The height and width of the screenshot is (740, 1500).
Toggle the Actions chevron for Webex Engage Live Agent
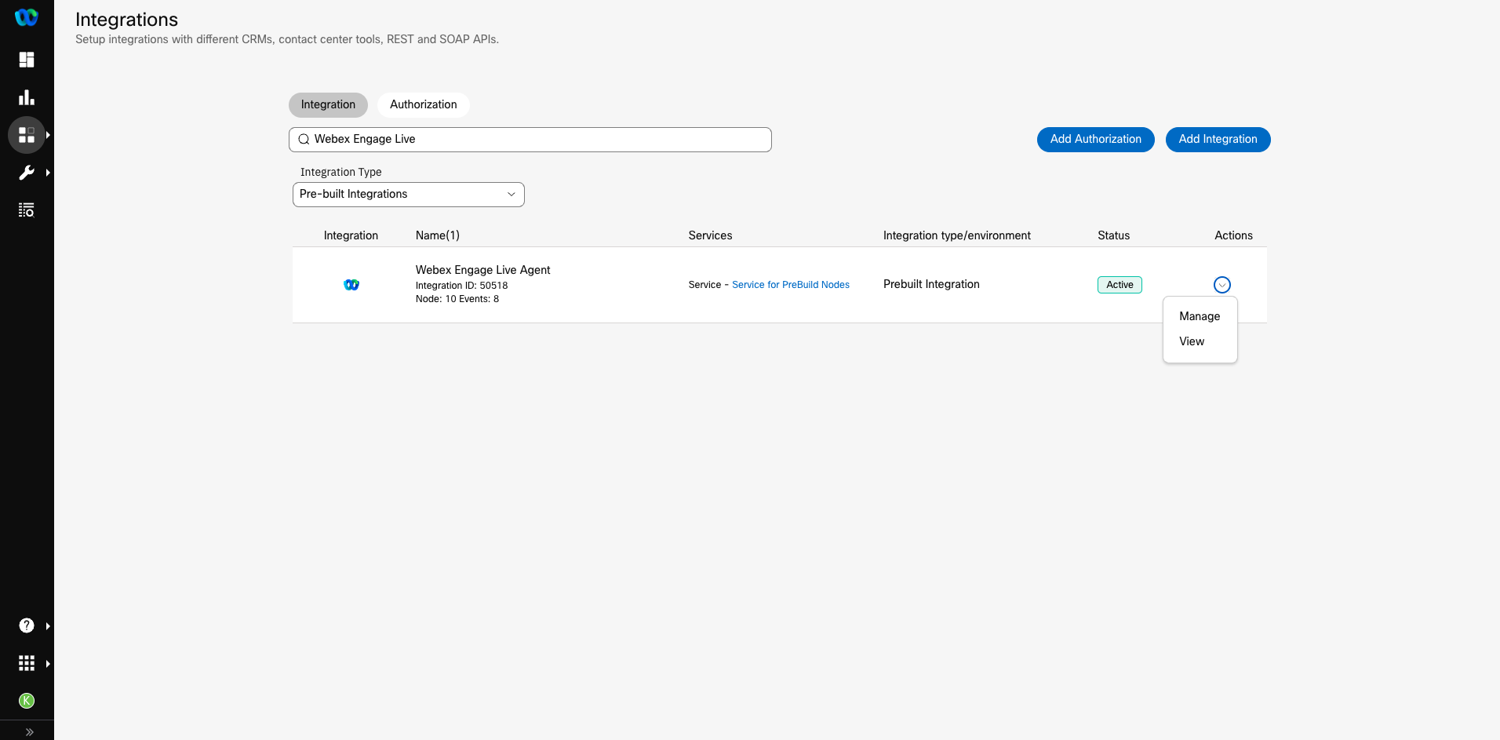[x=1221, y=285]
